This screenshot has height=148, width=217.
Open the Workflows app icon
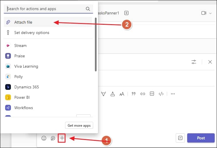pyautogui.click(x=8, y=108)
